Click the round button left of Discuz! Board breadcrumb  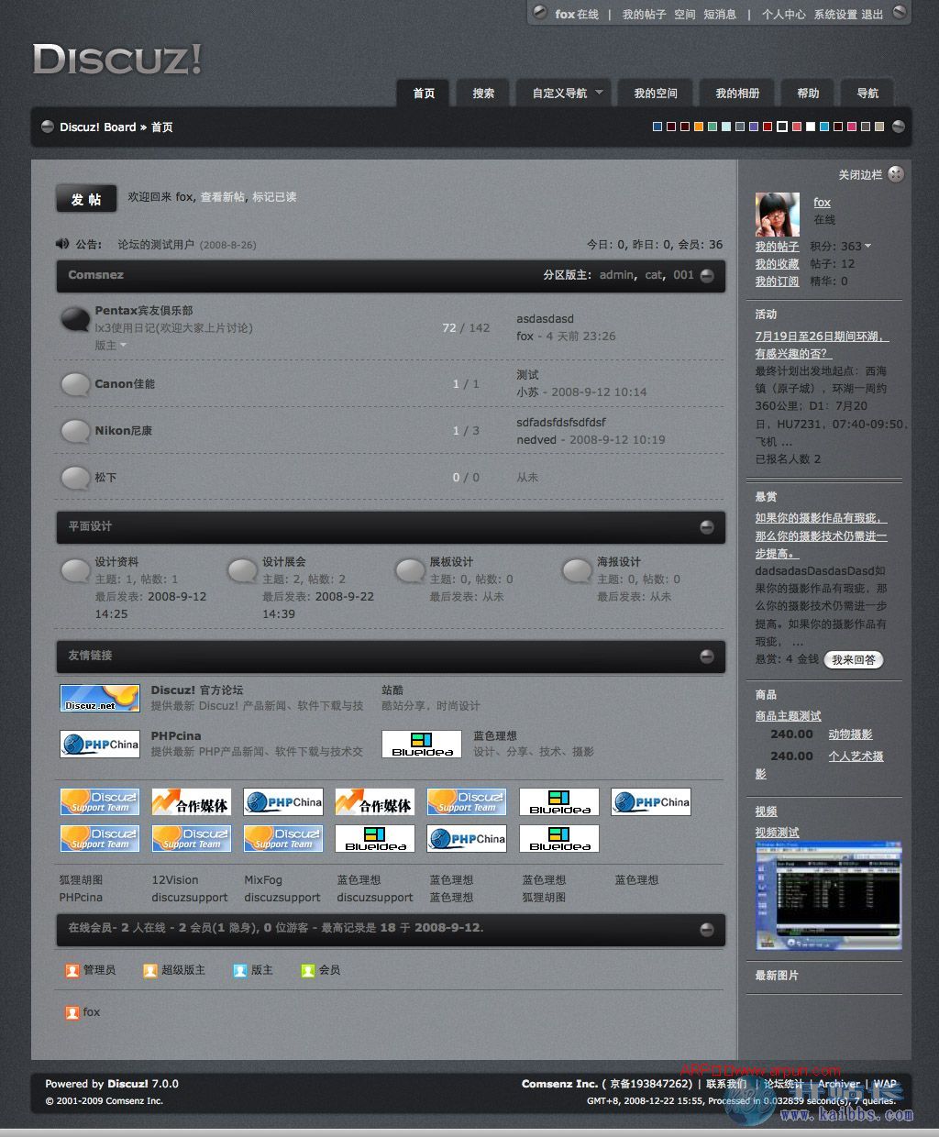(x=48, y=127)
